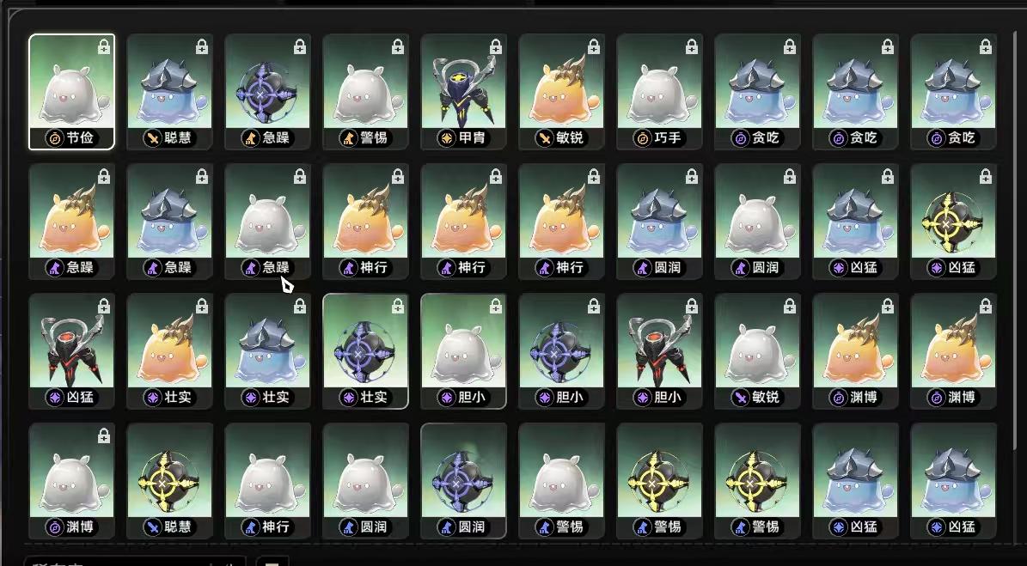Image resolution: width=1027 pixels, height=566 pixels.
Task: Select the highlighted 节俭 white slime card
Action: (72, 92)
